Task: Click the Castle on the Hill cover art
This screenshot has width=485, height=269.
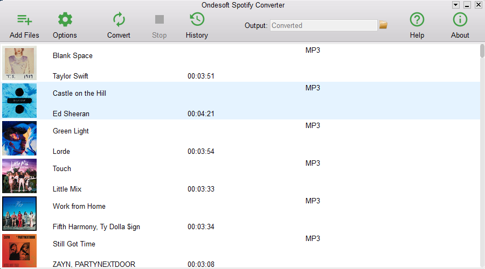Action: (19, 101)
